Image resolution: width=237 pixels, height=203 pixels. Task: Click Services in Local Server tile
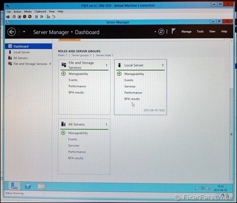(130, 86)
